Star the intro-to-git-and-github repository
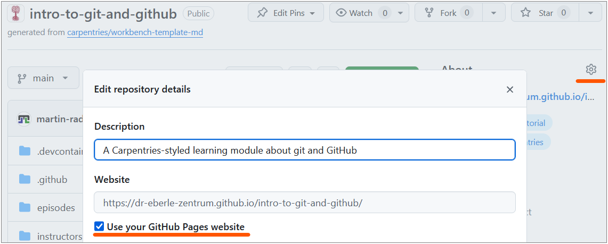Viewport: 608px width, 244px height. coord(545,13)
